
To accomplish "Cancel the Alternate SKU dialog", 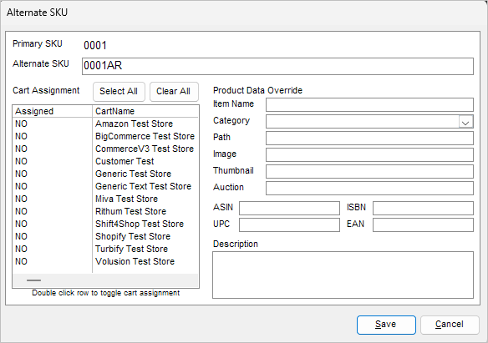I will [450, 325].
